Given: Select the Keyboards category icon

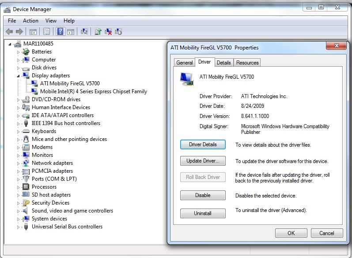Looking at the screenshot, I should 26,131.
